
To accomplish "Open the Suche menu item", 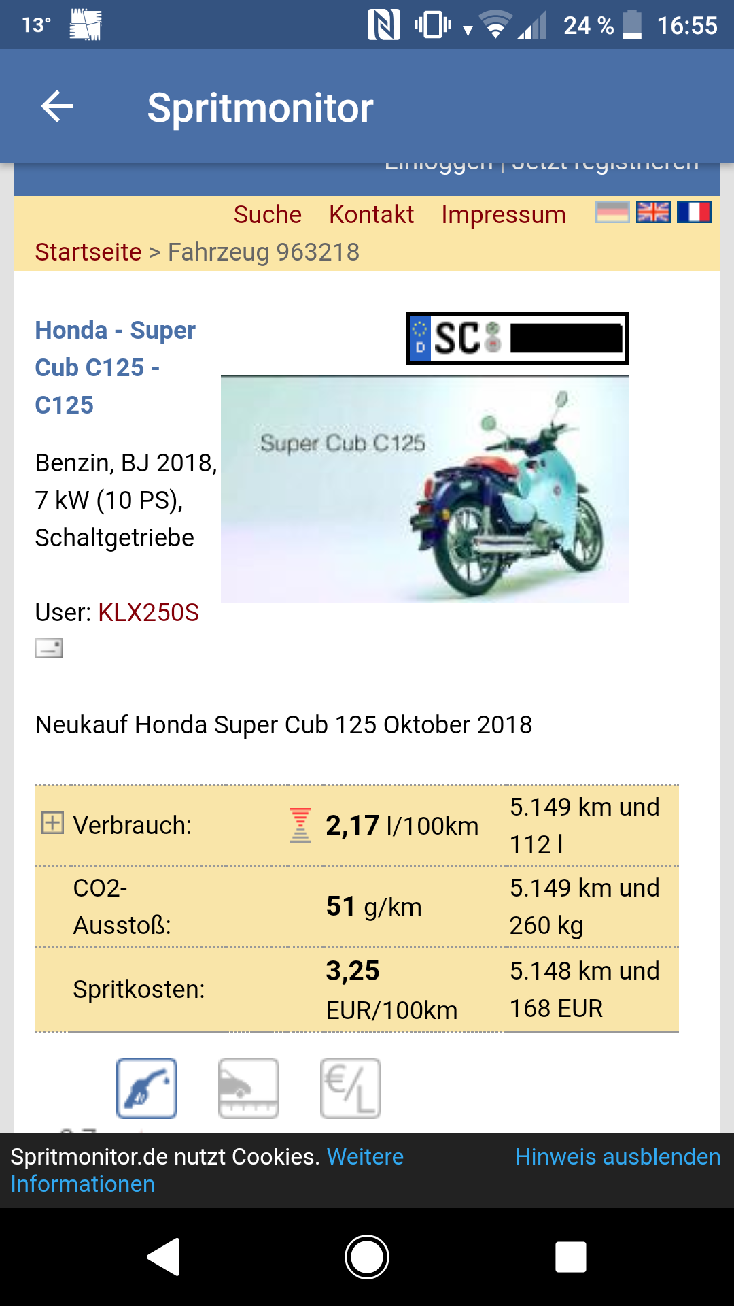I will (267, 215).
